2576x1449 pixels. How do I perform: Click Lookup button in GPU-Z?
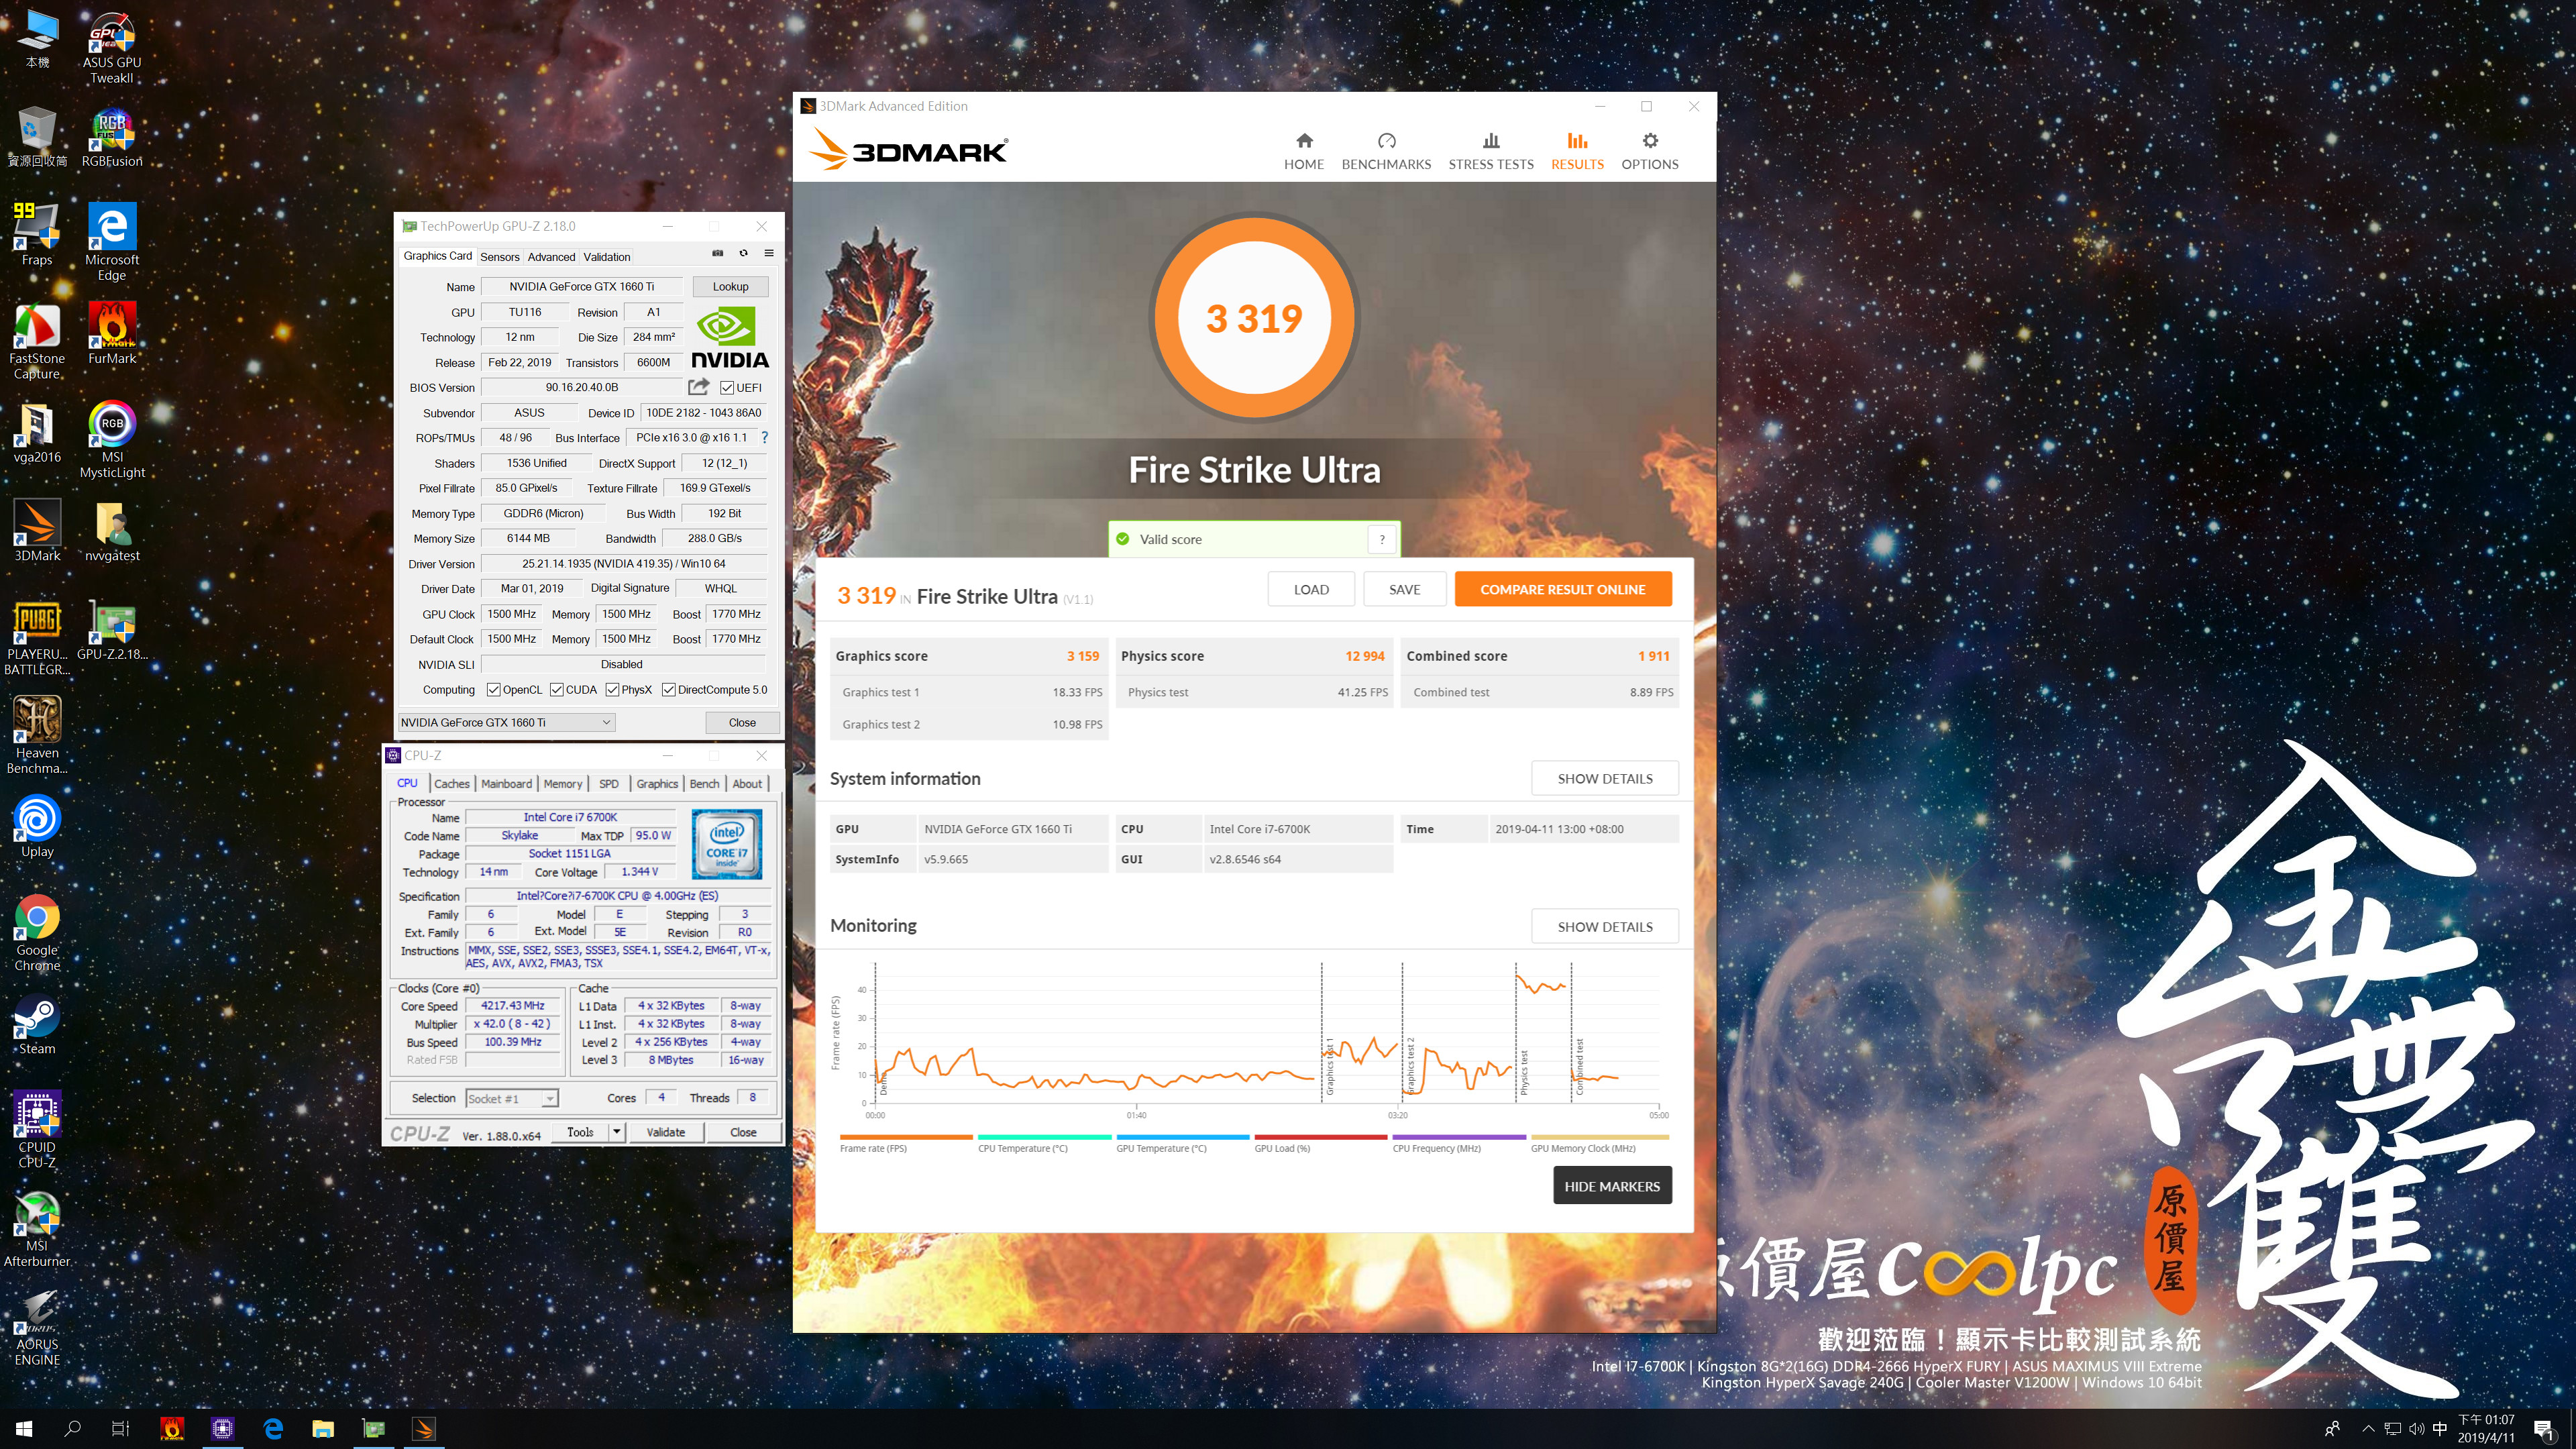[730, 286]
